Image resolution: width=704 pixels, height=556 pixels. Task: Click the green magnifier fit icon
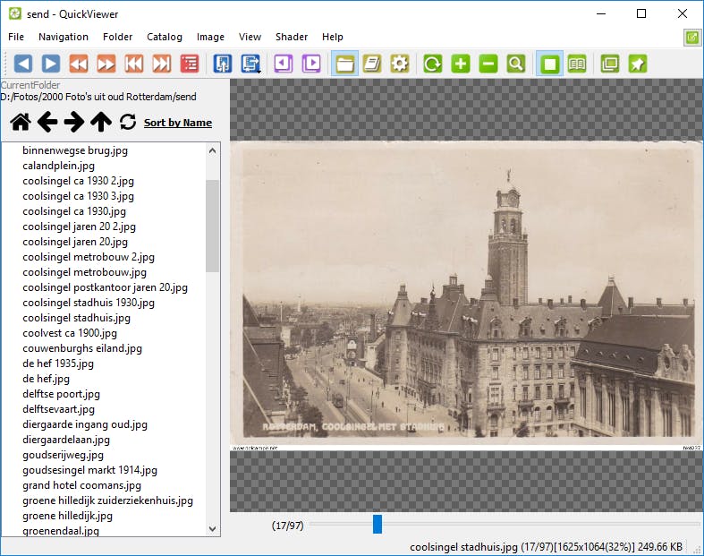click(516, 64)
